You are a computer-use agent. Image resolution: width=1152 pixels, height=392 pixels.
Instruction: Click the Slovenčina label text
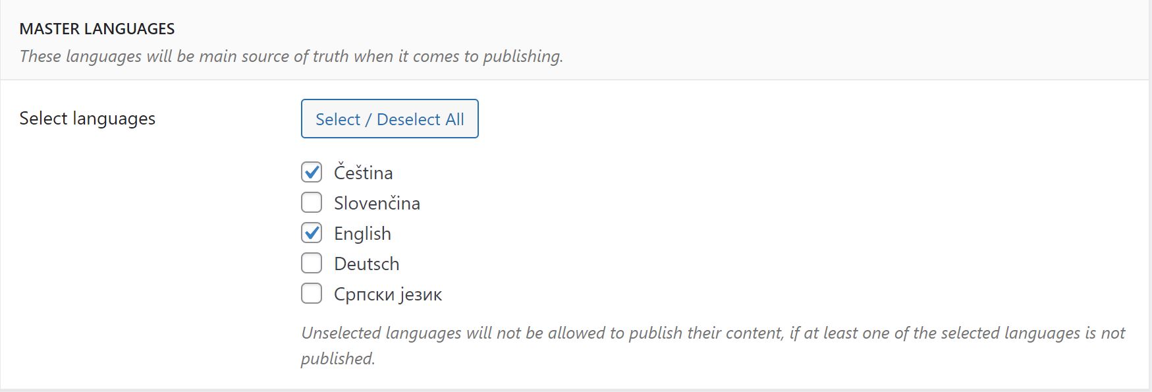pos(377,203)
